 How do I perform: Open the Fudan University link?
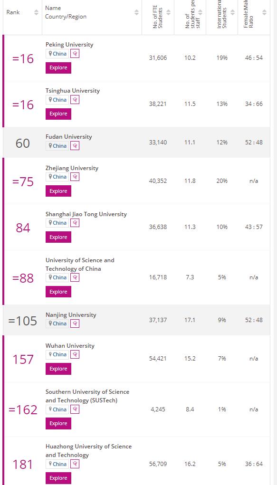point(69,137)
